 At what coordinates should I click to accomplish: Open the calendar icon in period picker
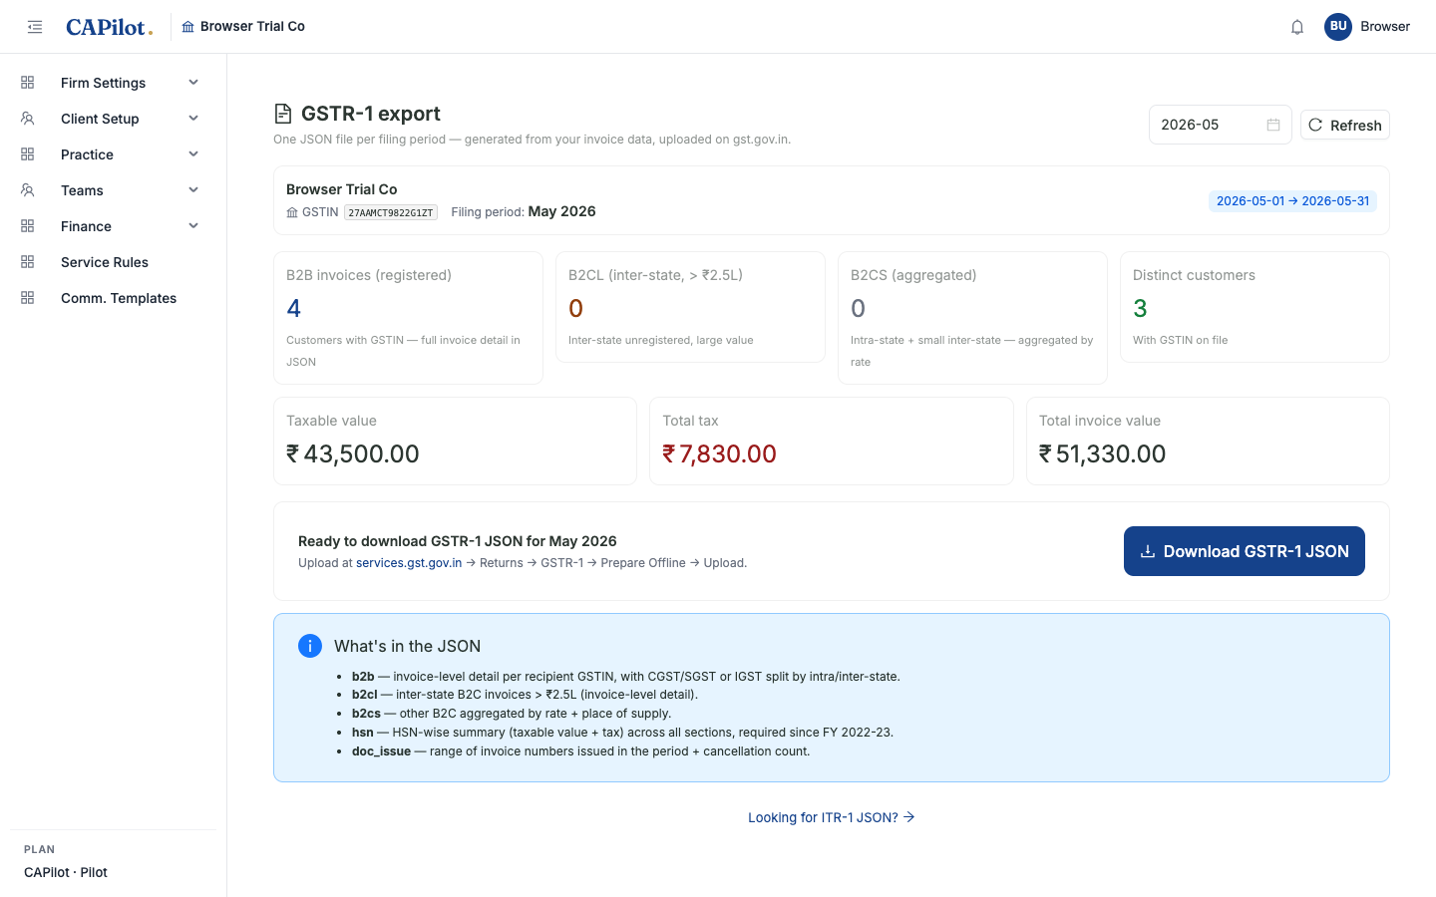tap(1273, 125)
